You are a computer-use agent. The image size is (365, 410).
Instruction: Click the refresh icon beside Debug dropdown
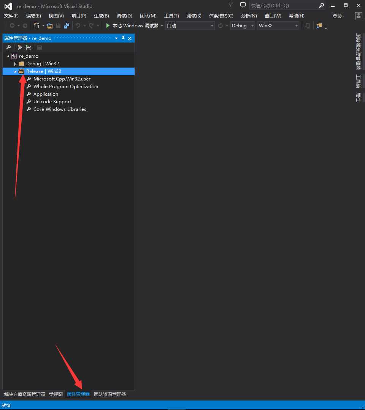click(x=221, y=26)
